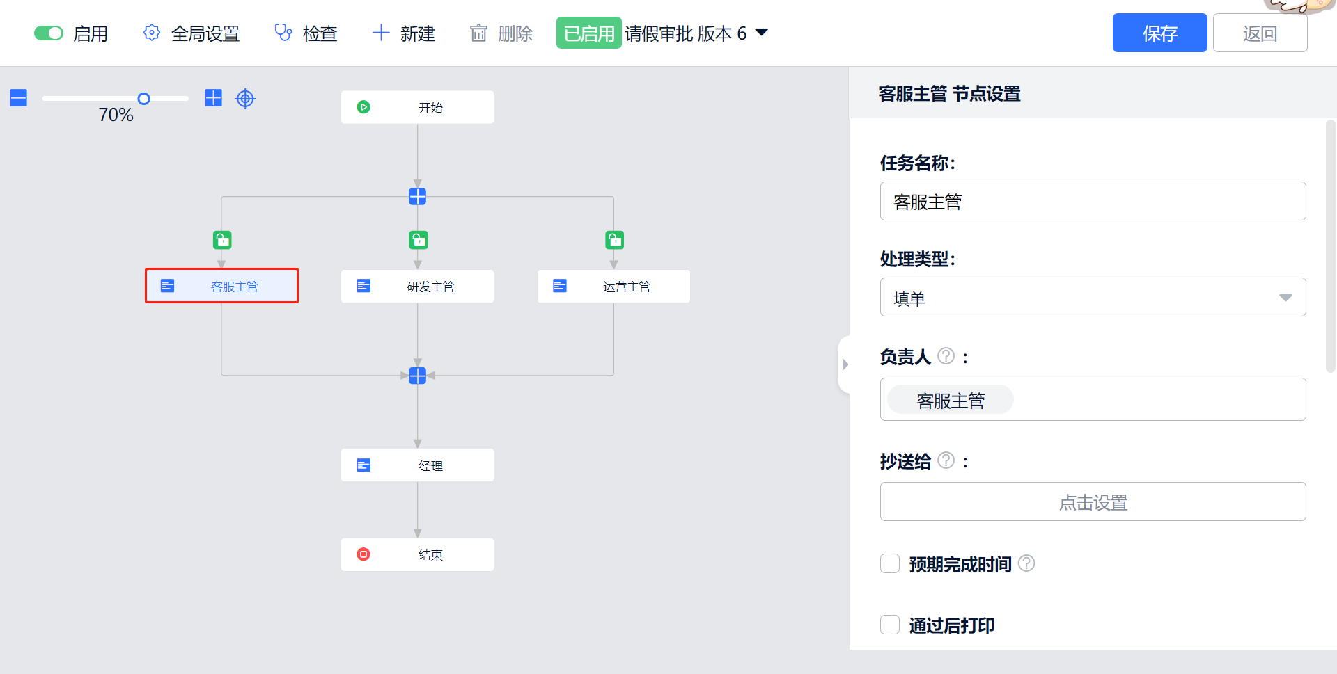This screenshot has height=674, width=1337.
Task: Click the center canvas target icon
Action: click(245, 99)
